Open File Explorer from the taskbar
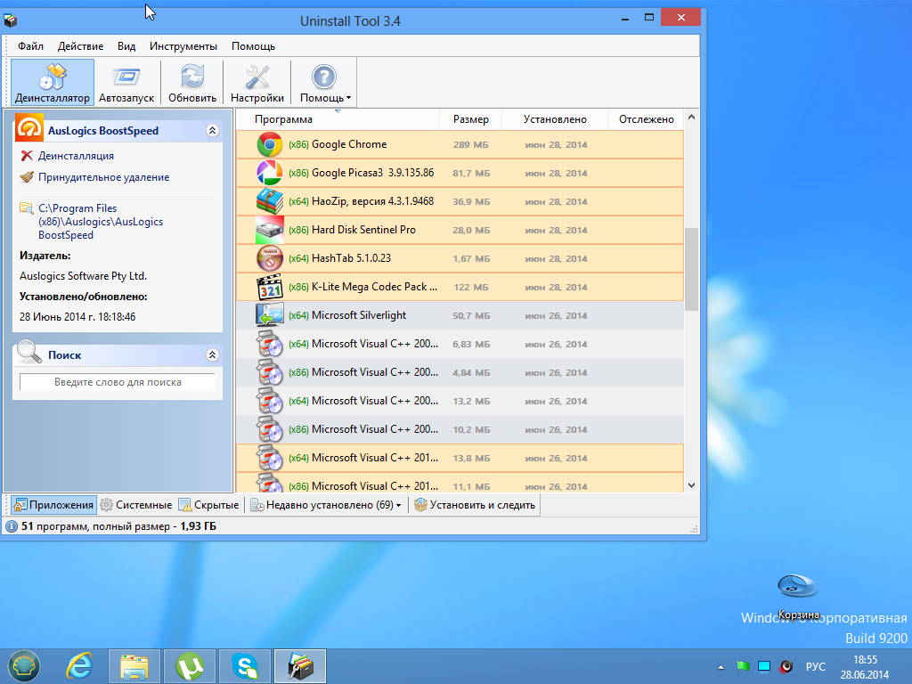Viewport: 912px width, 684px height. (x=134, y=666)
